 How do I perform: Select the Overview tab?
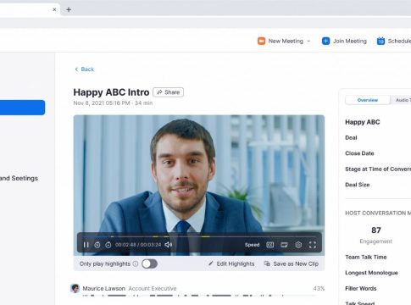coord(368,100)
